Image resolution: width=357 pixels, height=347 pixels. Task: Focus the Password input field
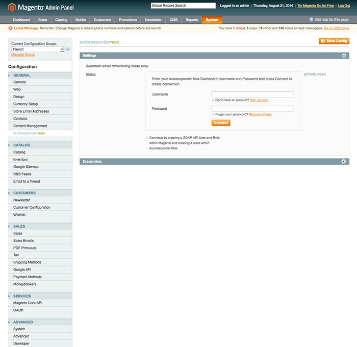point(252,109)
